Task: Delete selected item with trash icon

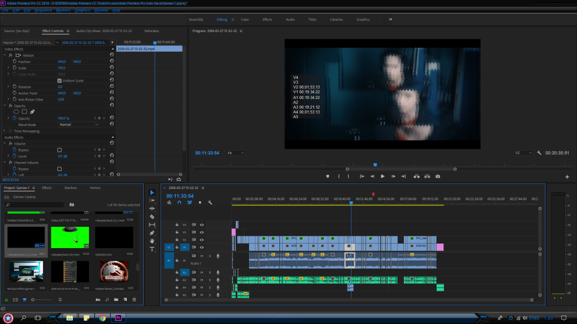Action: [134, 300]
